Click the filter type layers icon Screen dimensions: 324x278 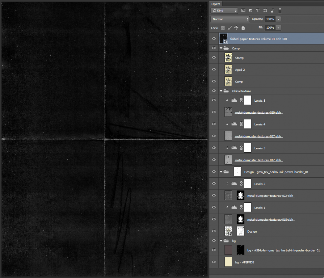pos(258,11)
